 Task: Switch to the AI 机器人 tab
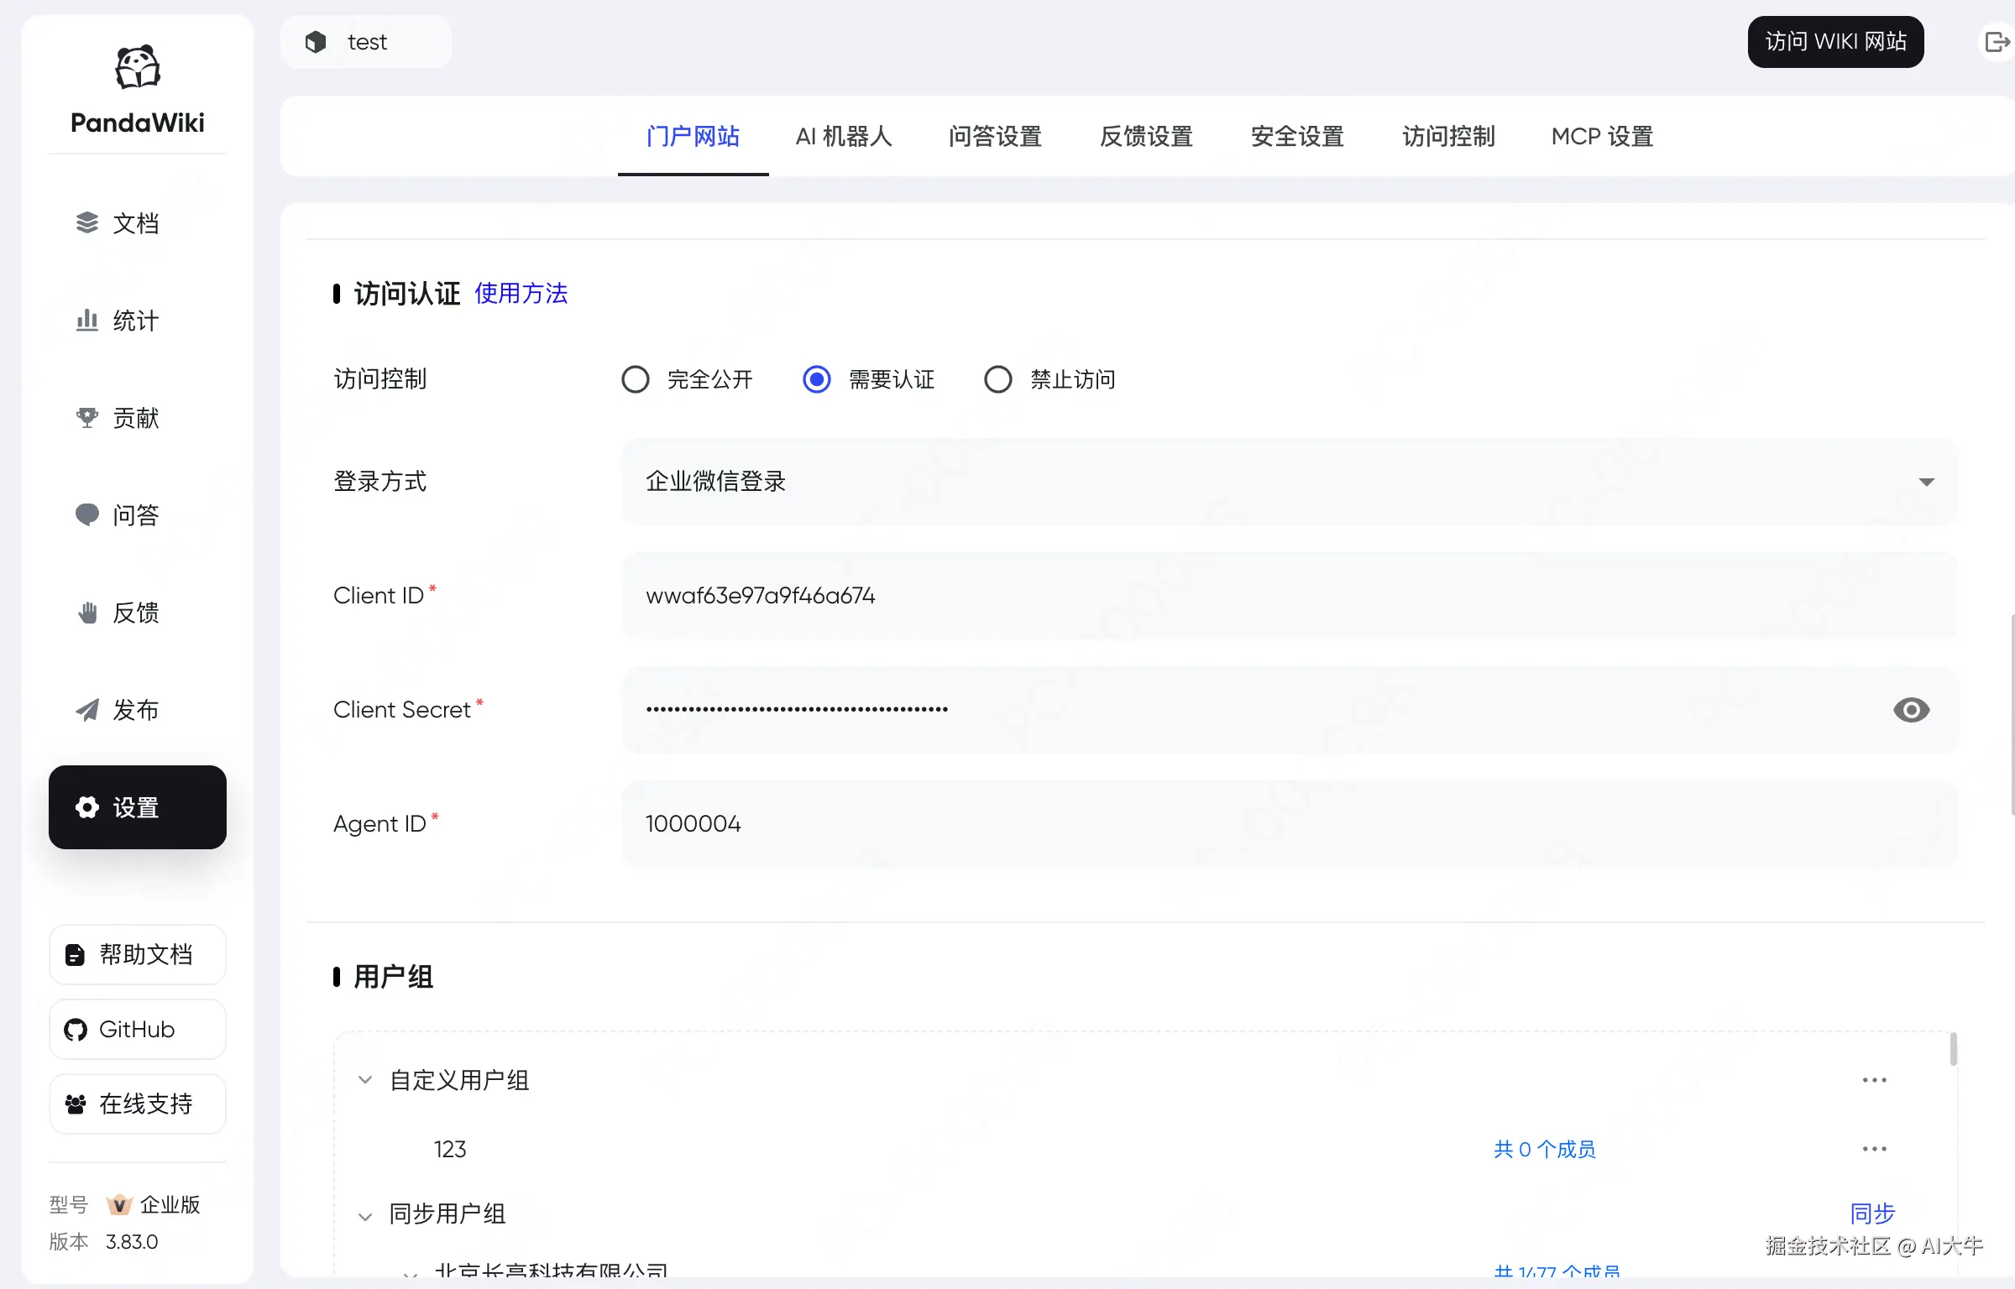click(x=844, y=137)
